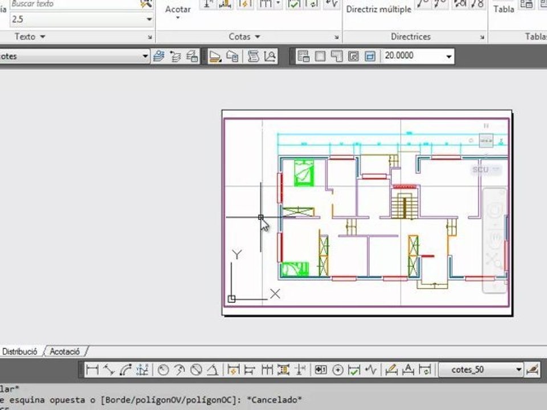The height and width of the screenshot is (410, 547).
Task: Click the ViewCube top face
Action: tap(486, 141)
